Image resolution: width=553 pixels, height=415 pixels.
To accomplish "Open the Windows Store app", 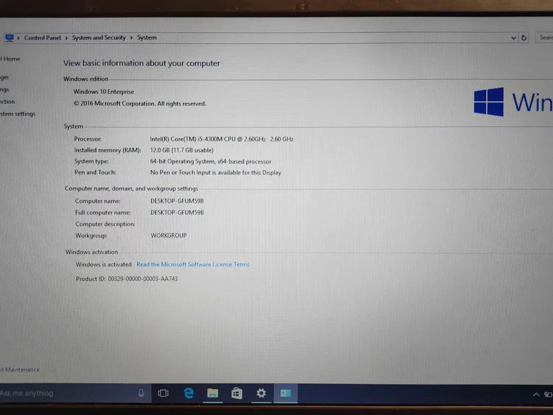I will click(x=237, y=393).
